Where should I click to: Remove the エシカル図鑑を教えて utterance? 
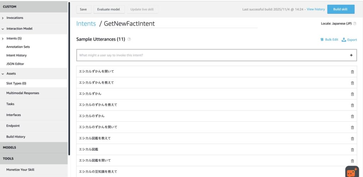352,138
